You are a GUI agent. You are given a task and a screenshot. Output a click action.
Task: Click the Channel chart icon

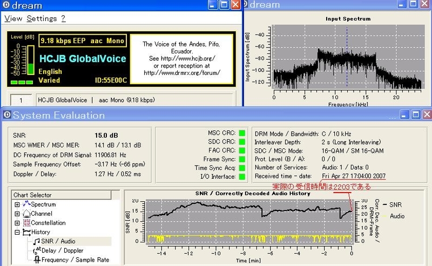point(26,214)
